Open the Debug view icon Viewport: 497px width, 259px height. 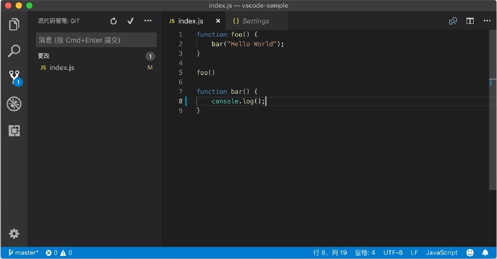[14, 104]
